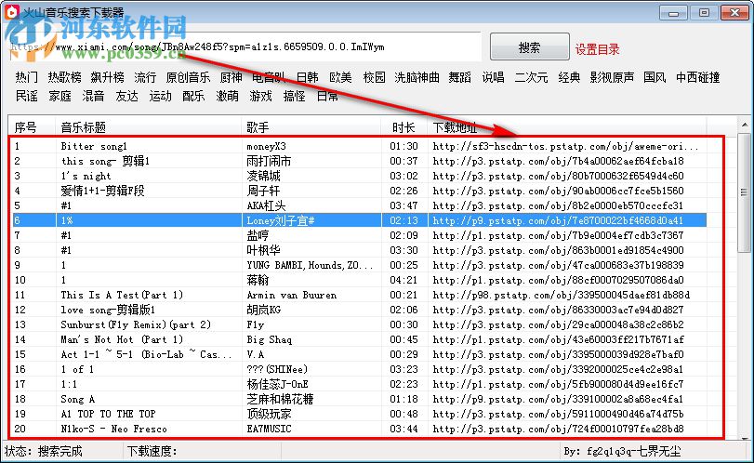This screenshot has height=463, width=754.
Task: Select the row titled Bitter song1
Action: click(360, 146)
